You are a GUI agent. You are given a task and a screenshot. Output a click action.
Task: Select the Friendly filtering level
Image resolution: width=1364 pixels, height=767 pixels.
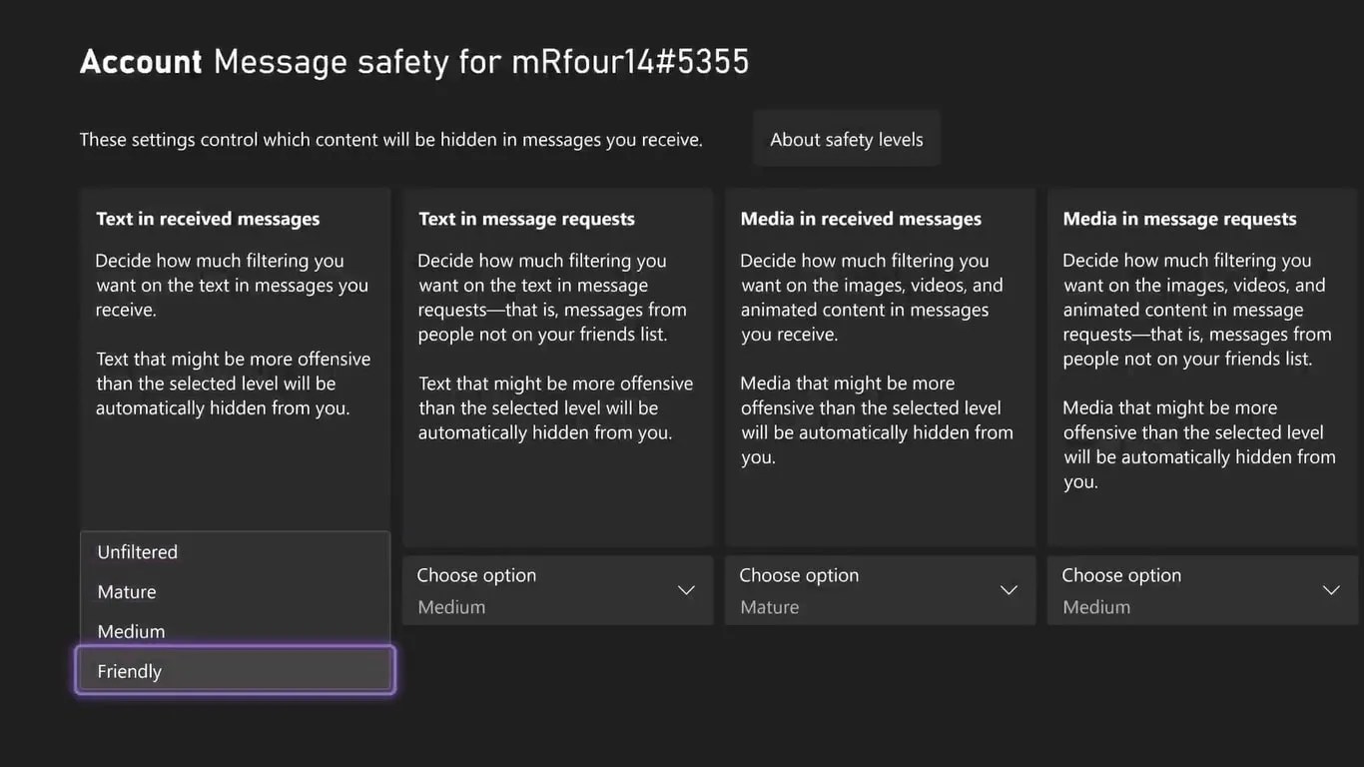click(x=235, y=671)
